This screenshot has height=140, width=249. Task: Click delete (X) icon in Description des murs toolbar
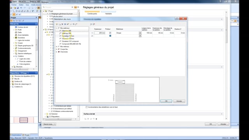(x=62, y=24)
